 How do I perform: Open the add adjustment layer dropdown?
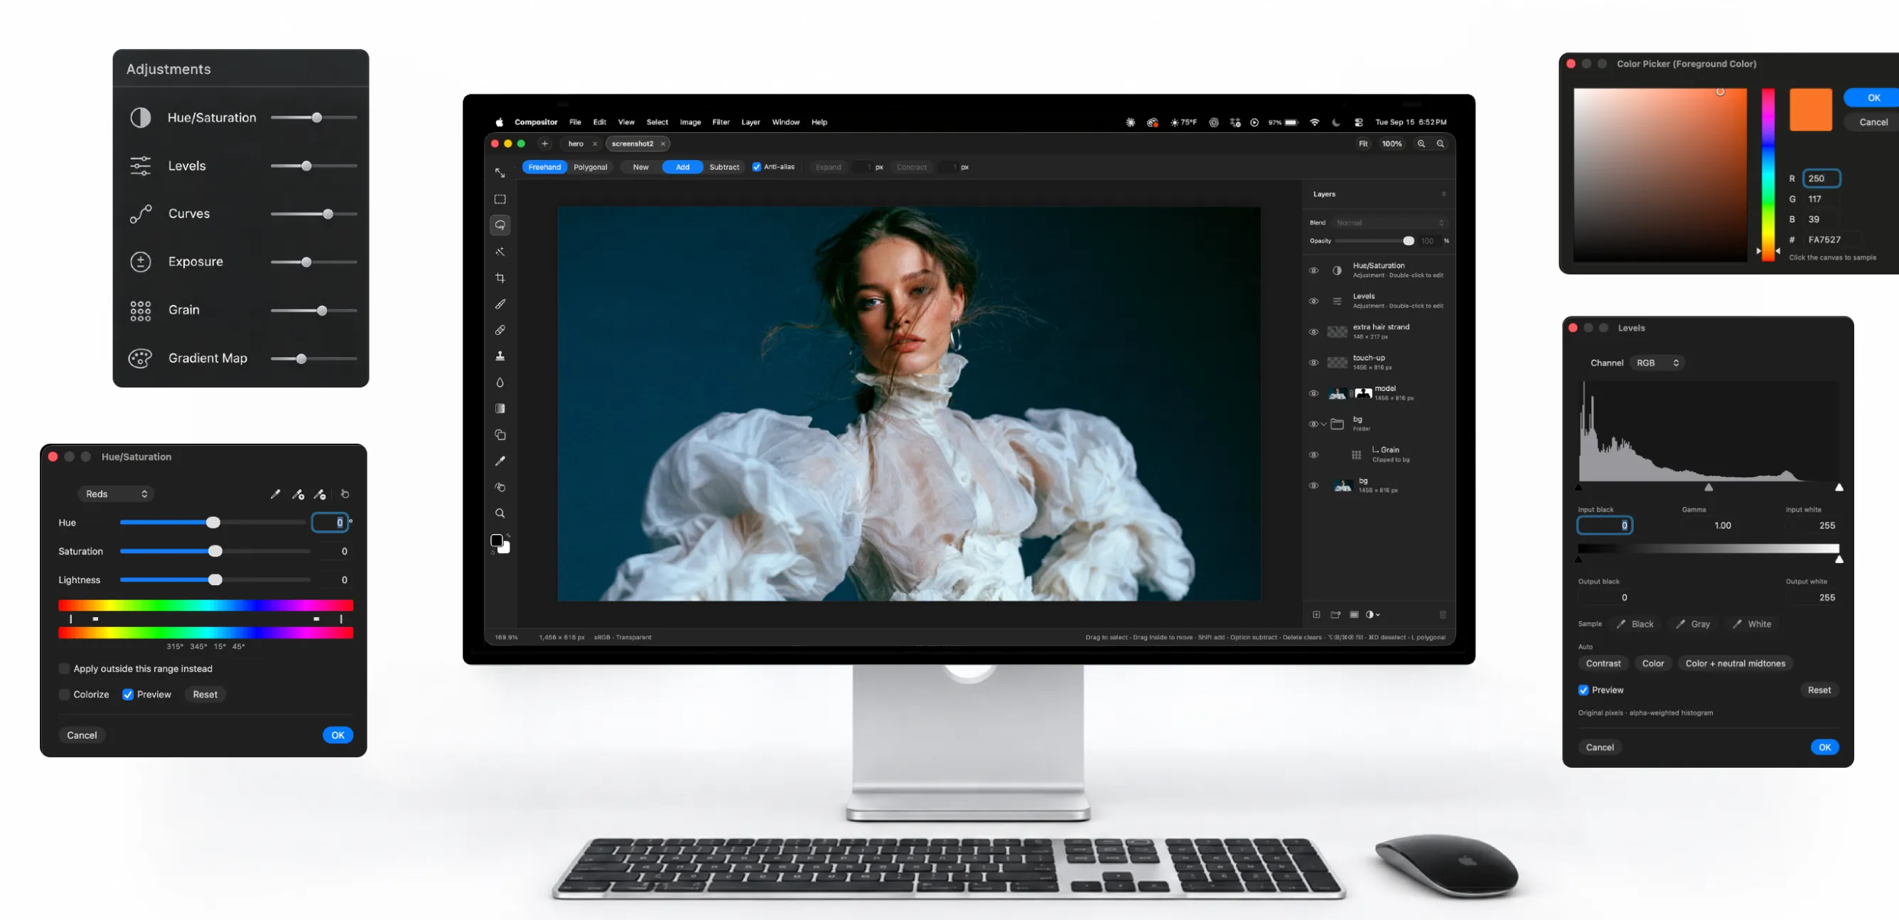click(x=1372, y=614)
